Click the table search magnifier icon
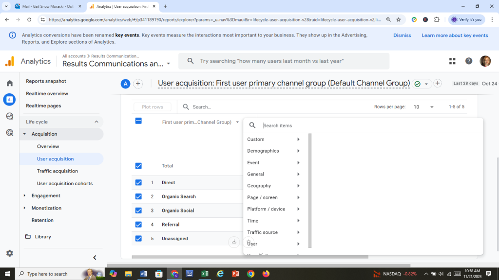Viewport: 499px width, 280px height. [186, 107]
